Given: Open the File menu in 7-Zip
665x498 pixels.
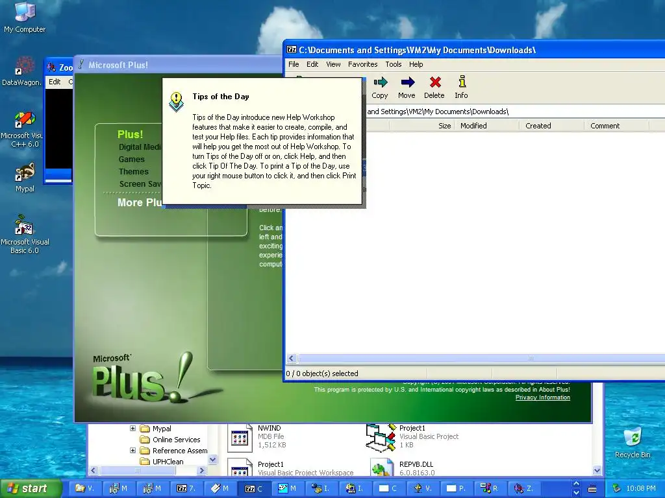Looking at the screenshot, I should (x=294, y=64).
